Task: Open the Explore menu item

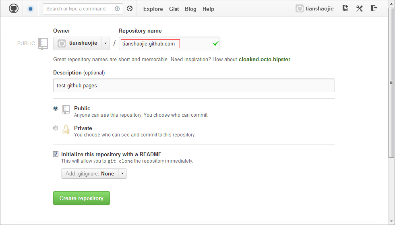Action: tap(153, 9)
